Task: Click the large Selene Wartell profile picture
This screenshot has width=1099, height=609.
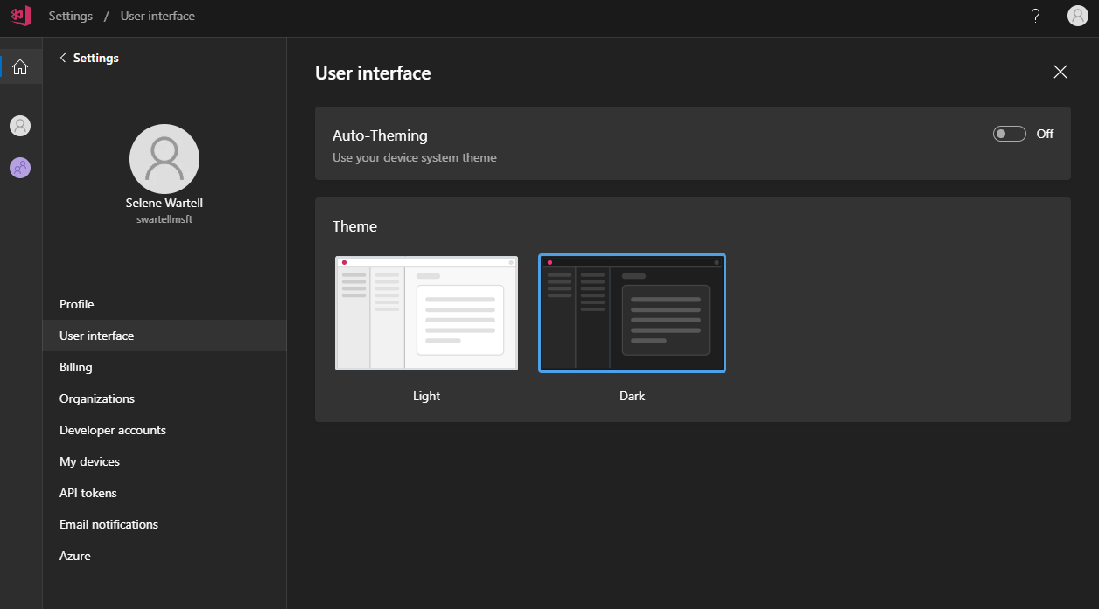Action: (164, 159)
